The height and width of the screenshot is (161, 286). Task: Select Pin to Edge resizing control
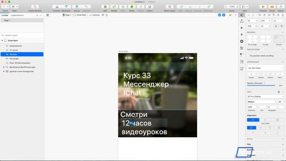pyautogui.click(x=252, y=39)
